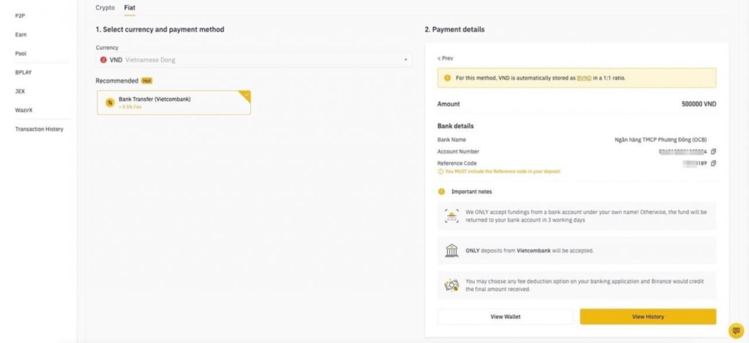Open P2P in the sidebar
This screenshot has height=343, width=749.
[20, 16]
